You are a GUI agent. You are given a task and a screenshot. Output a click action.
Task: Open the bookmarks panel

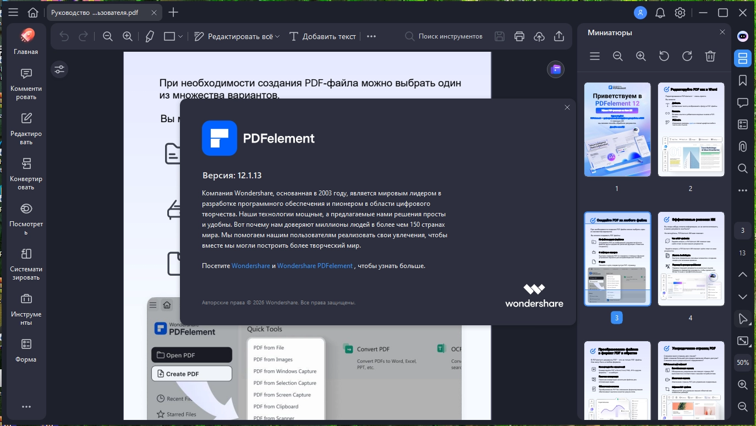tap(743, 80)
